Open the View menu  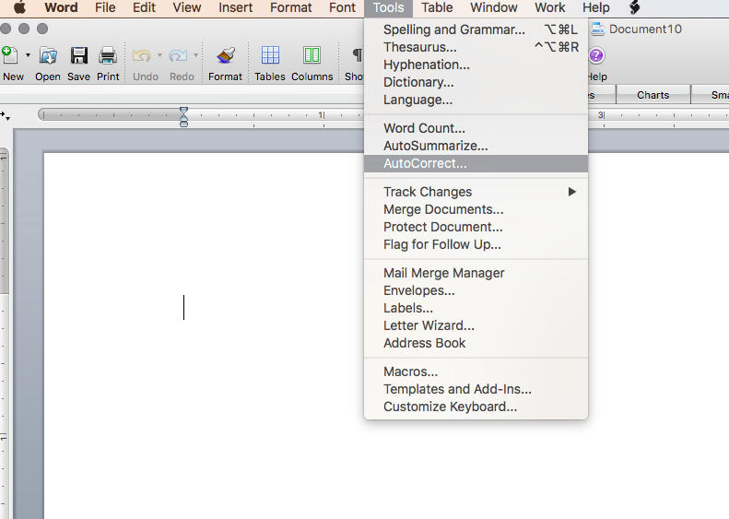click(187, 7)
